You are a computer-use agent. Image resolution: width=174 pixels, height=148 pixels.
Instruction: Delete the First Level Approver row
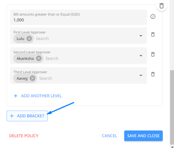[153, 34]
